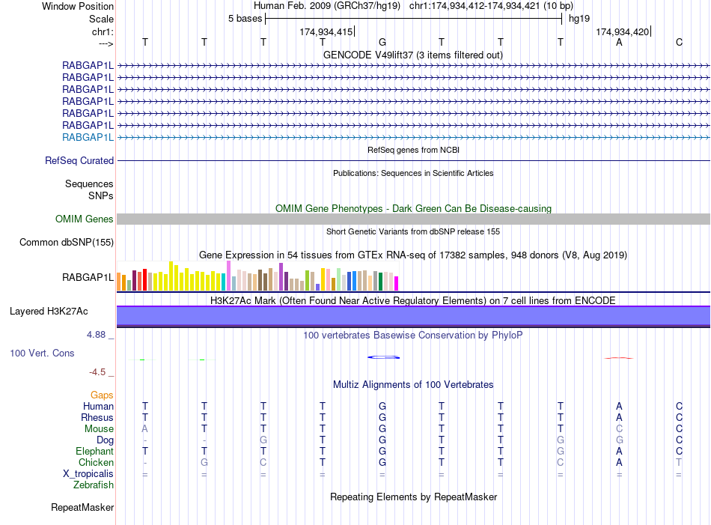Click the OMIM Genes track label

pyautogui.click(x=84, y=219)
